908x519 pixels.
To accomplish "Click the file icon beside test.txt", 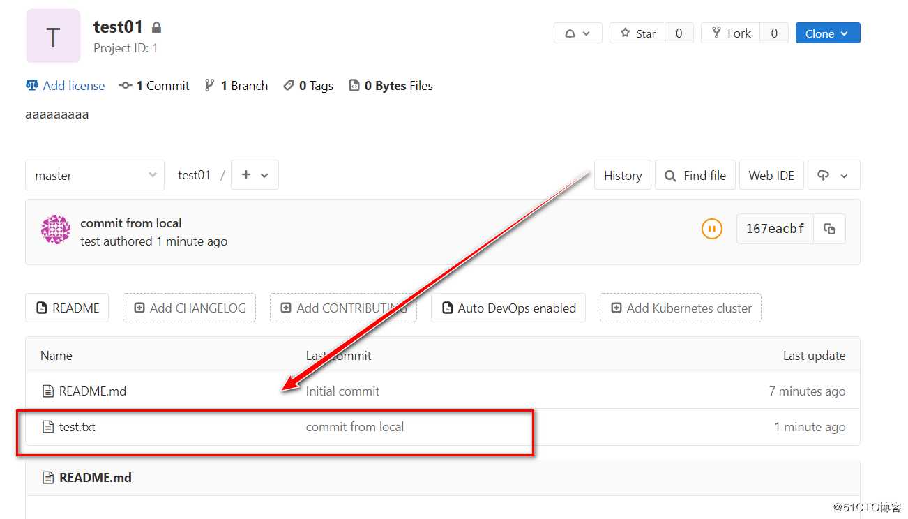I will [x=48, y=427].
